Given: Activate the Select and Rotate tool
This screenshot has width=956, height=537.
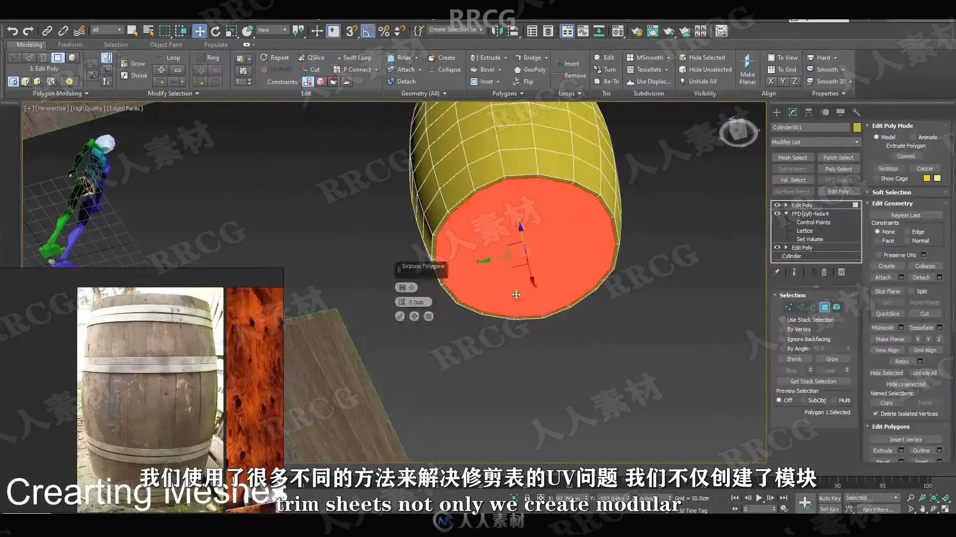Looking at the screenshot, I should (216, 31).
